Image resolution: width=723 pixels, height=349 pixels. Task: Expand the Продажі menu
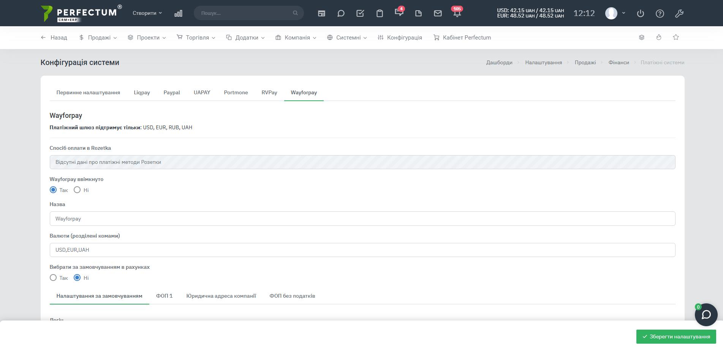98,38
